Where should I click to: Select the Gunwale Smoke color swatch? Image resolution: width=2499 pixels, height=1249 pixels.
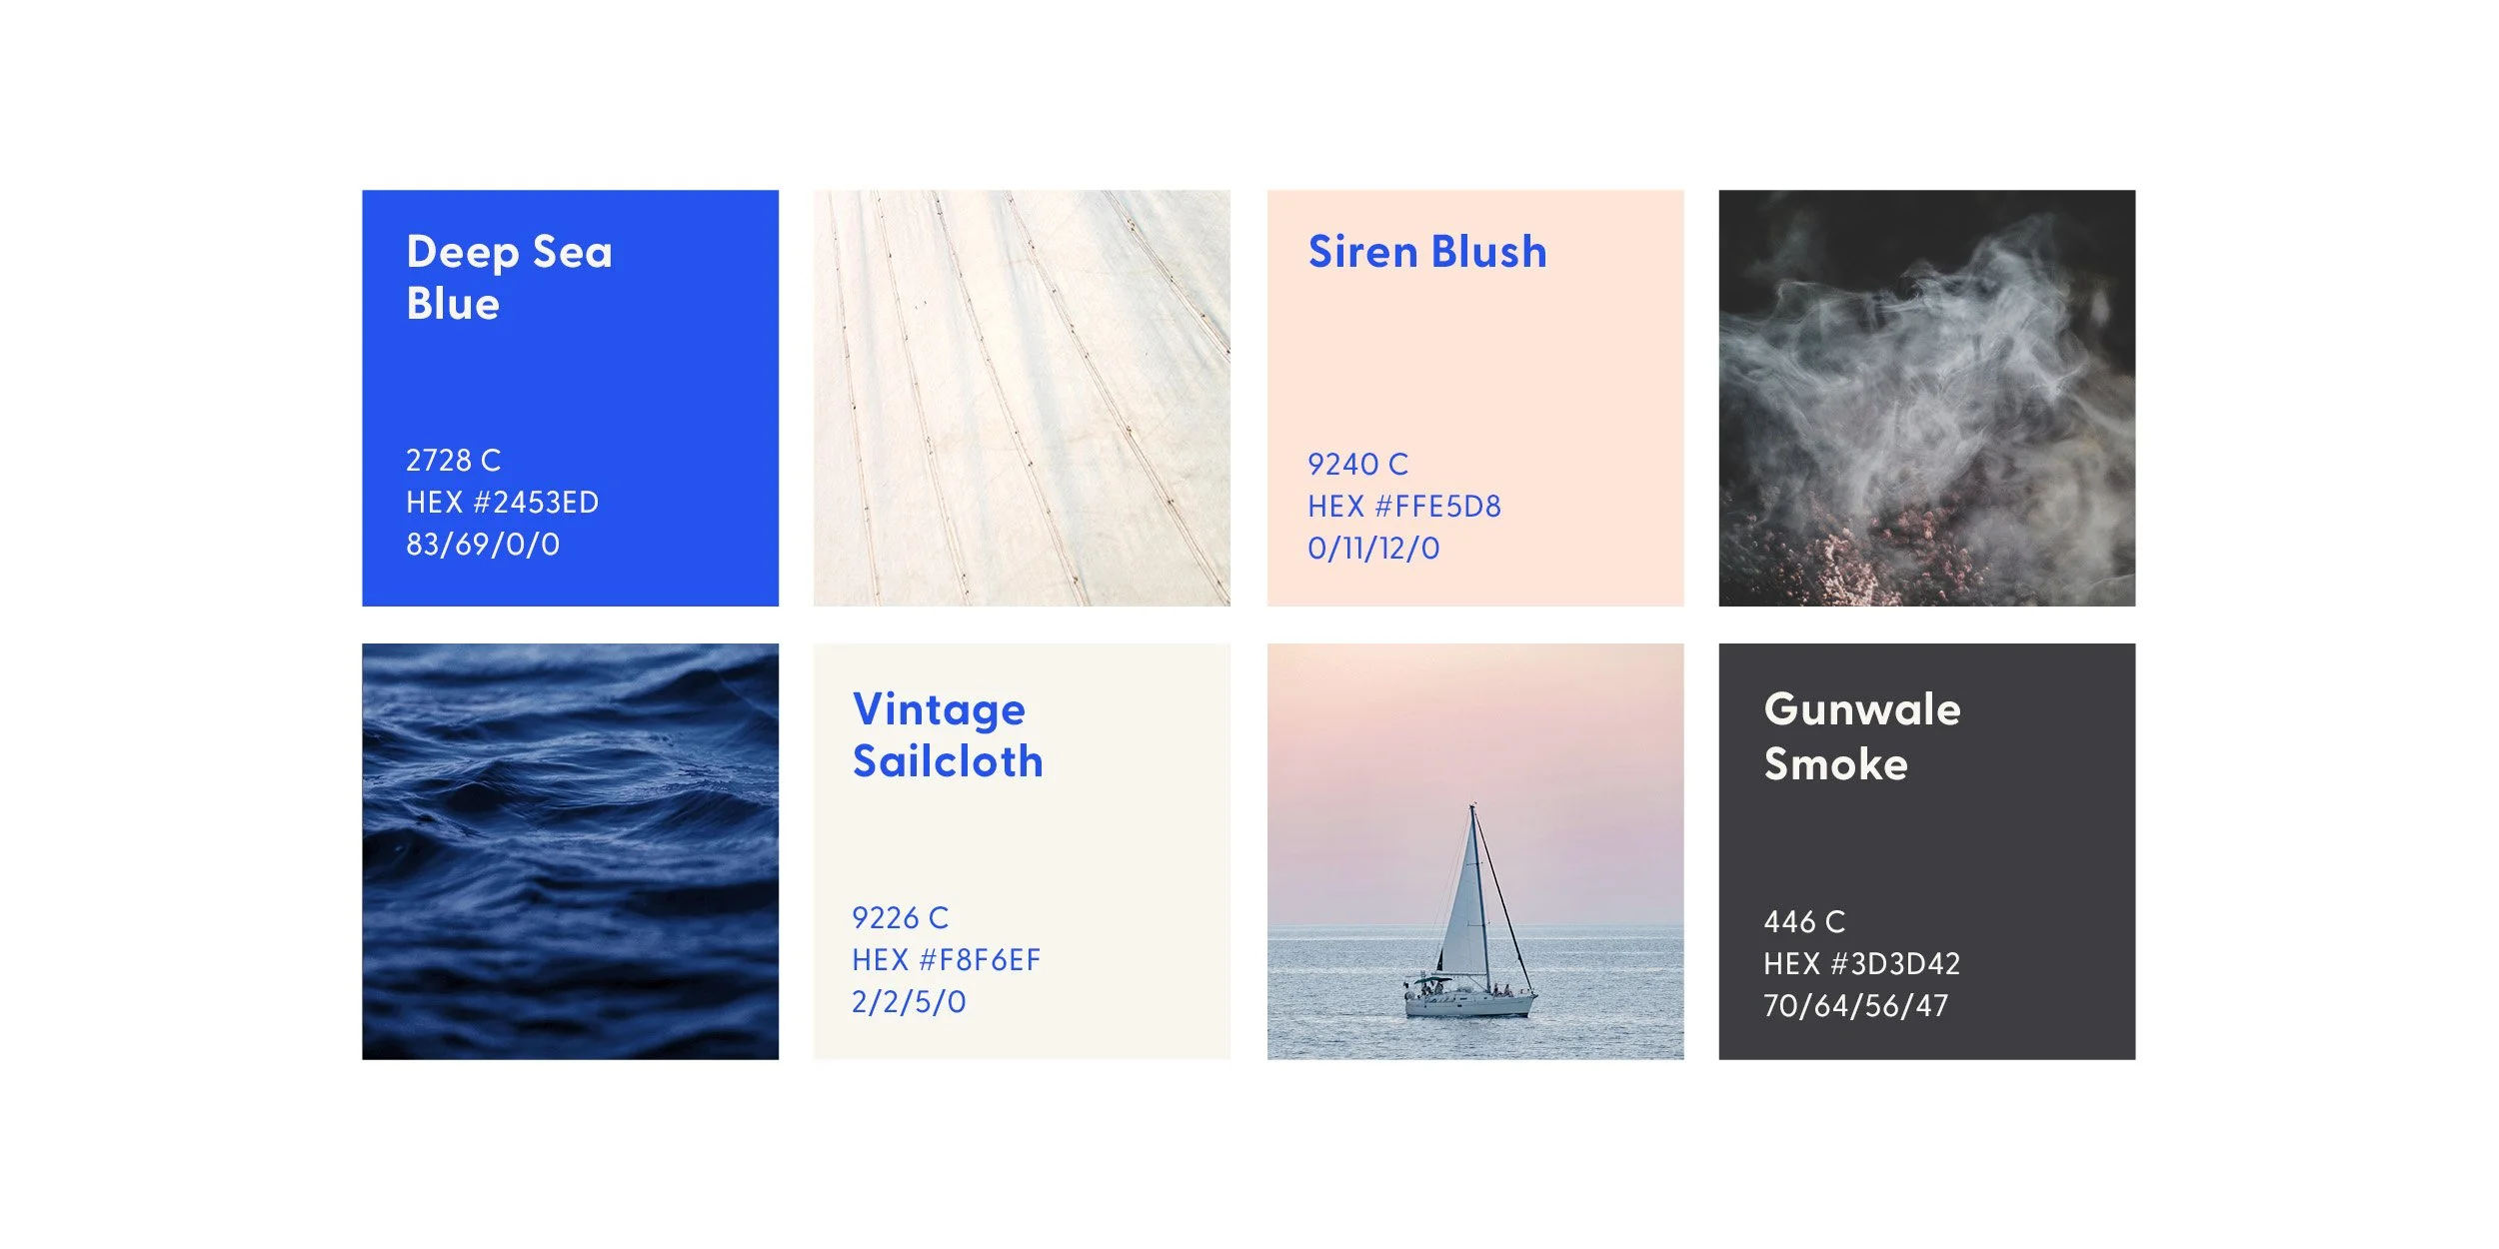1927,851
